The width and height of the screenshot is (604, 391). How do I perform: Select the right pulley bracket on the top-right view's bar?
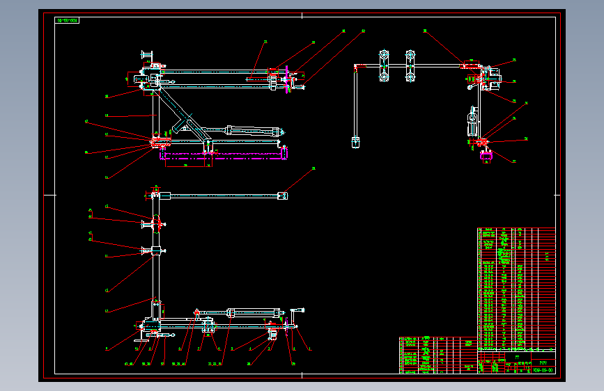[x=410, y=66]
